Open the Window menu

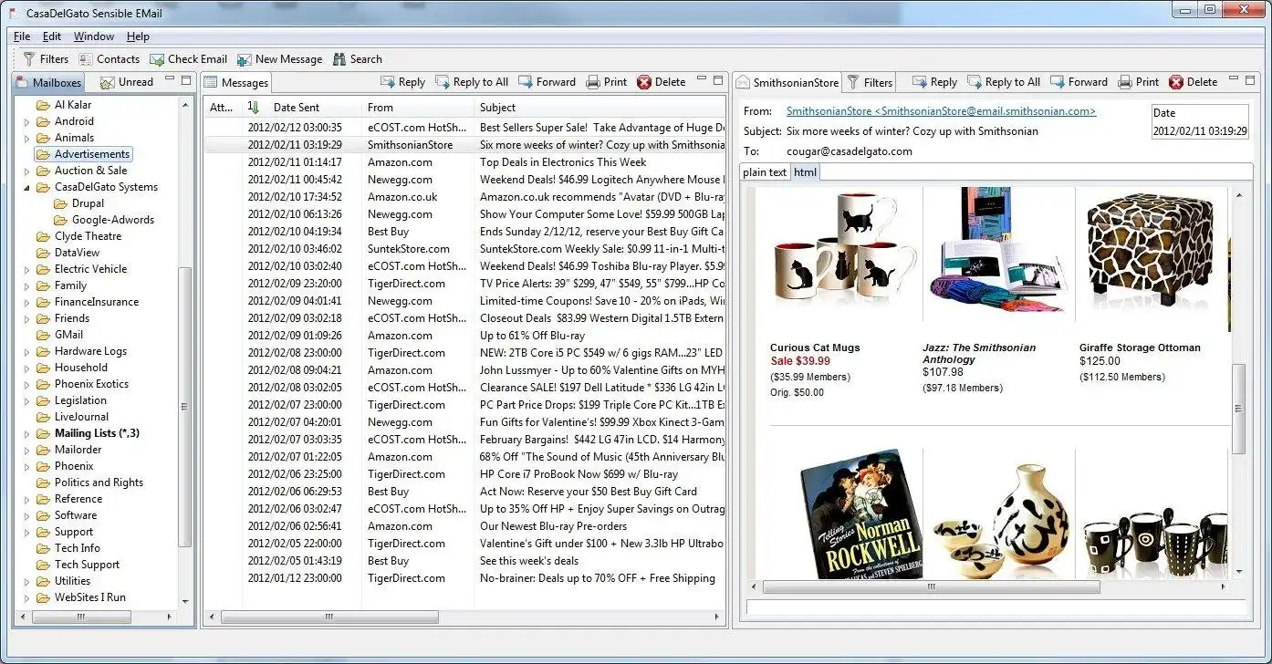[94, 36]
